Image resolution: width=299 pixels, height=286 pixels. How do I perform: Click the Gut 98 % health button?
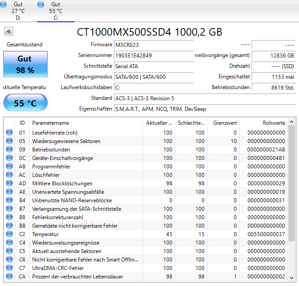[x=25, y=64]
